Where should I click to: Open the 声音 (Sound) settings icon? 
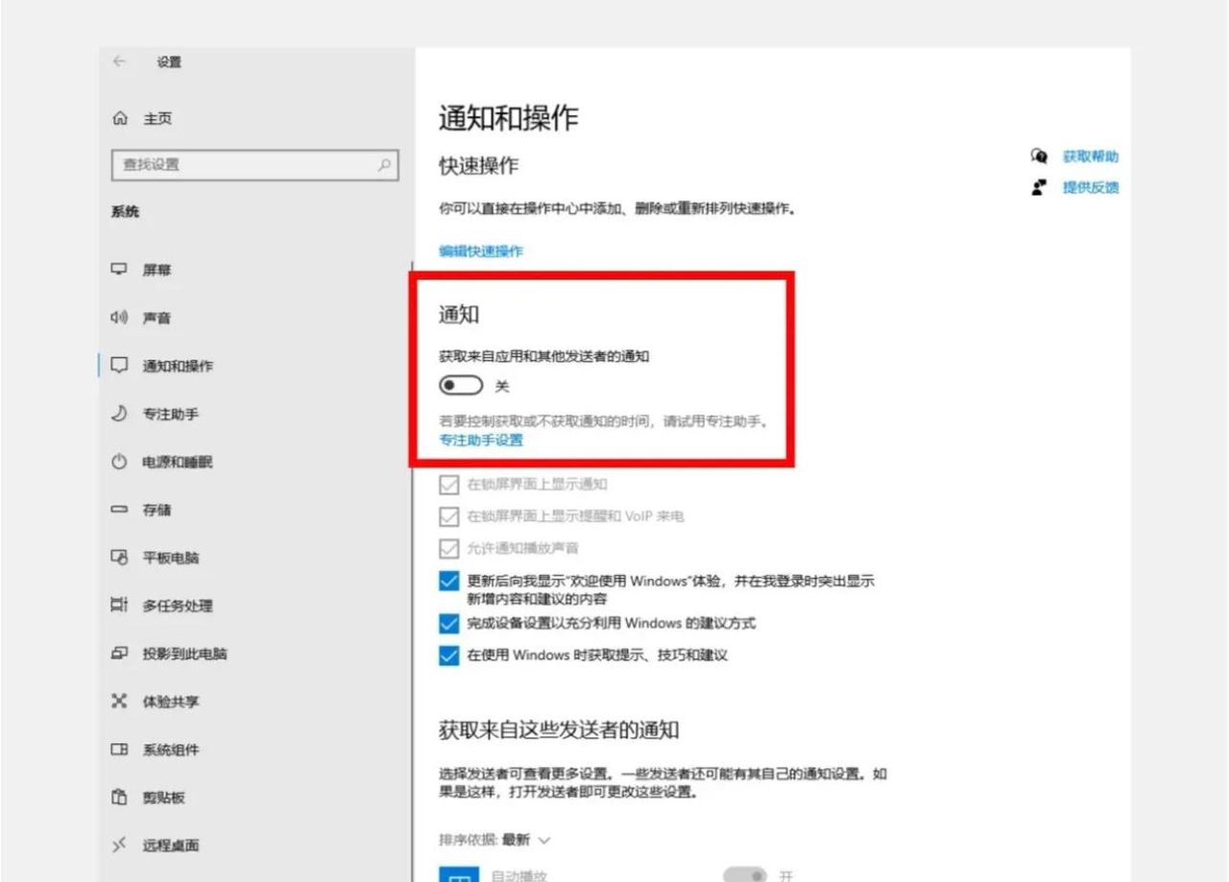click(x=118, y=318)
